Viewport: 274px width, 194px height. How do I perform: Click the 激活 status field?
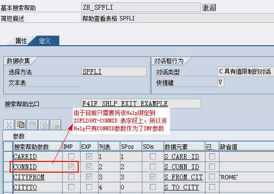(x=209, y=7)
